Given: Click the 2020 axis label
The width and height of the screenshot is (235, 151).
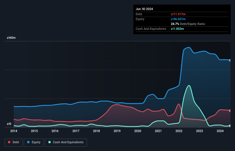Looking at the screenshot, I should click(x=138, y=131).
